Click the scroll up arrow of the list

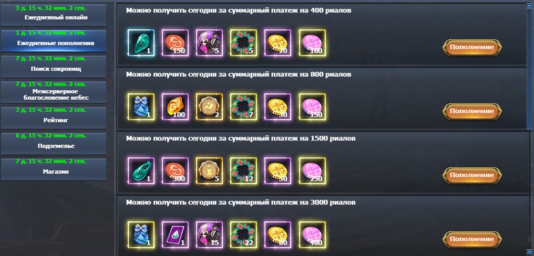tap(529, 5)
